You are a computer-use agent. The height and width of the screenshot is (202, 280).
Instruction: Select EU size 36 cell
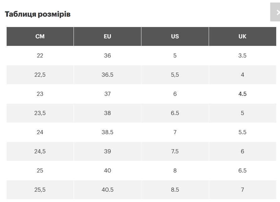pyautogui.click(x=107, y=56)
